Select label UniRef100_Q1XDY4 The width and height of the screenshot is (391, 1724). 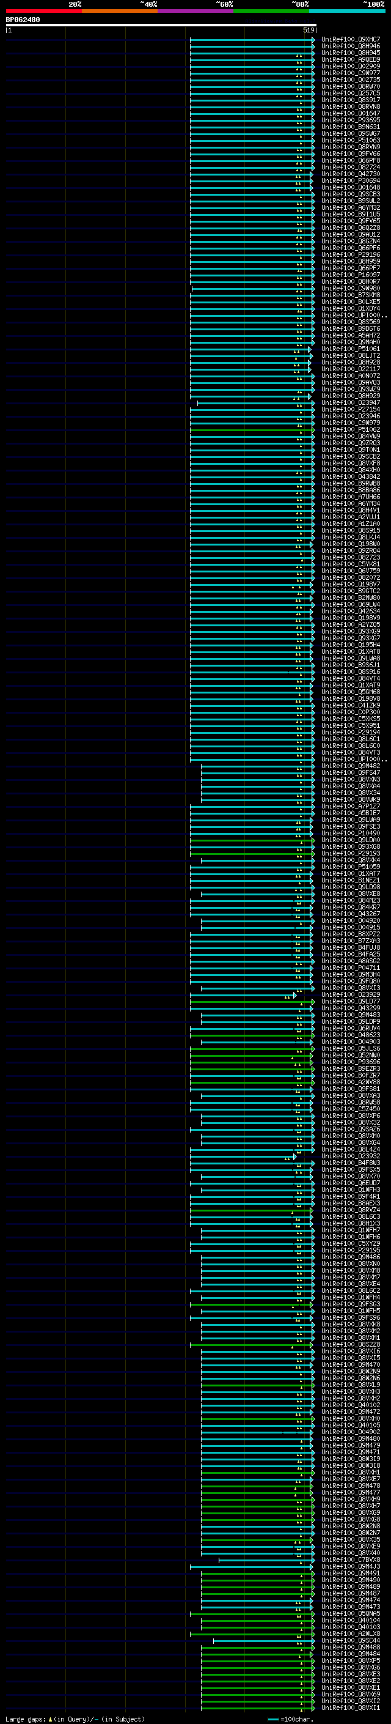(x=351, y=308)
